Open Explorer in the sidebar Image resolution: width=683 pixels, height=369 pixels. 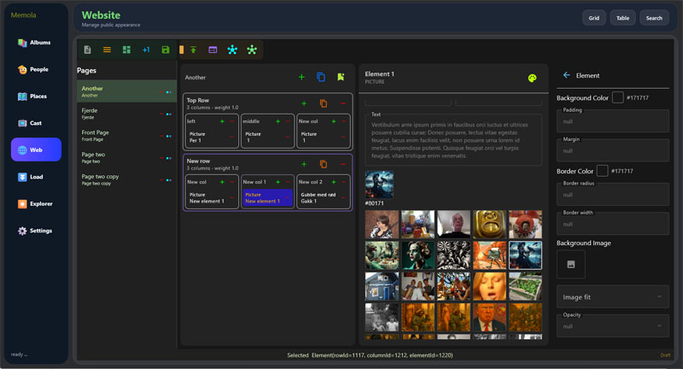[34, 203]
